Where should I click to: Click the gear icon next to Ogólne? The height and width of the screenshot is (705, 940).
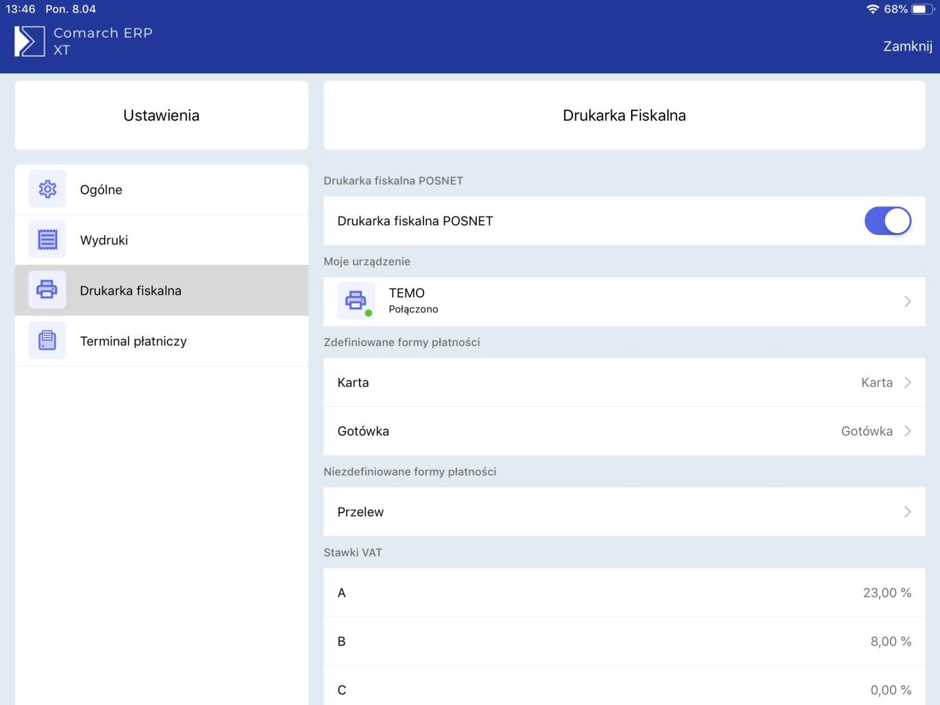[x=47, y=189]
